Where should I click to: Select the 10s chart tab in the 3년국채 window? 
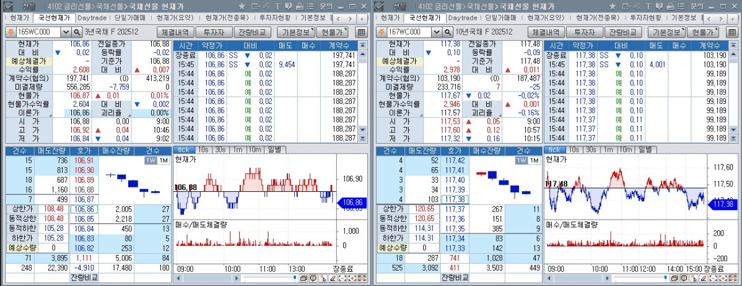coord(203,149)
